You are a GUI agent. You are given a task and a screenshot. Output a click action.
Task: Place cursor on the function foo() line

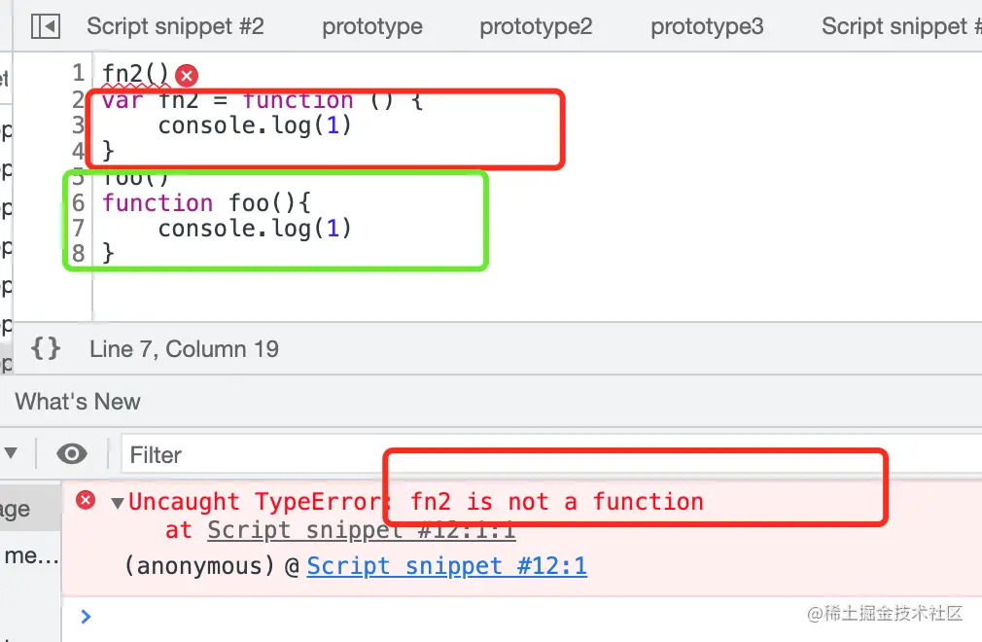tap(206, 203)
